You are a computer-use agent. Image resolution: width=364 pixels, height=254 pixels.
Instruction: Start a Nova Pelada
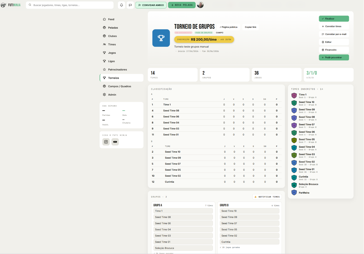point(182,5)
